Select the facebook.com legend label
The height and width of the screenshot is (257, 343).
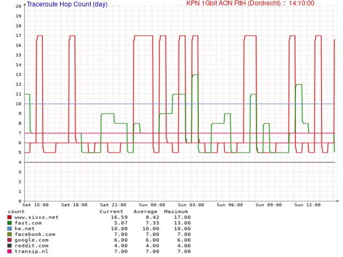coord(35,235)
